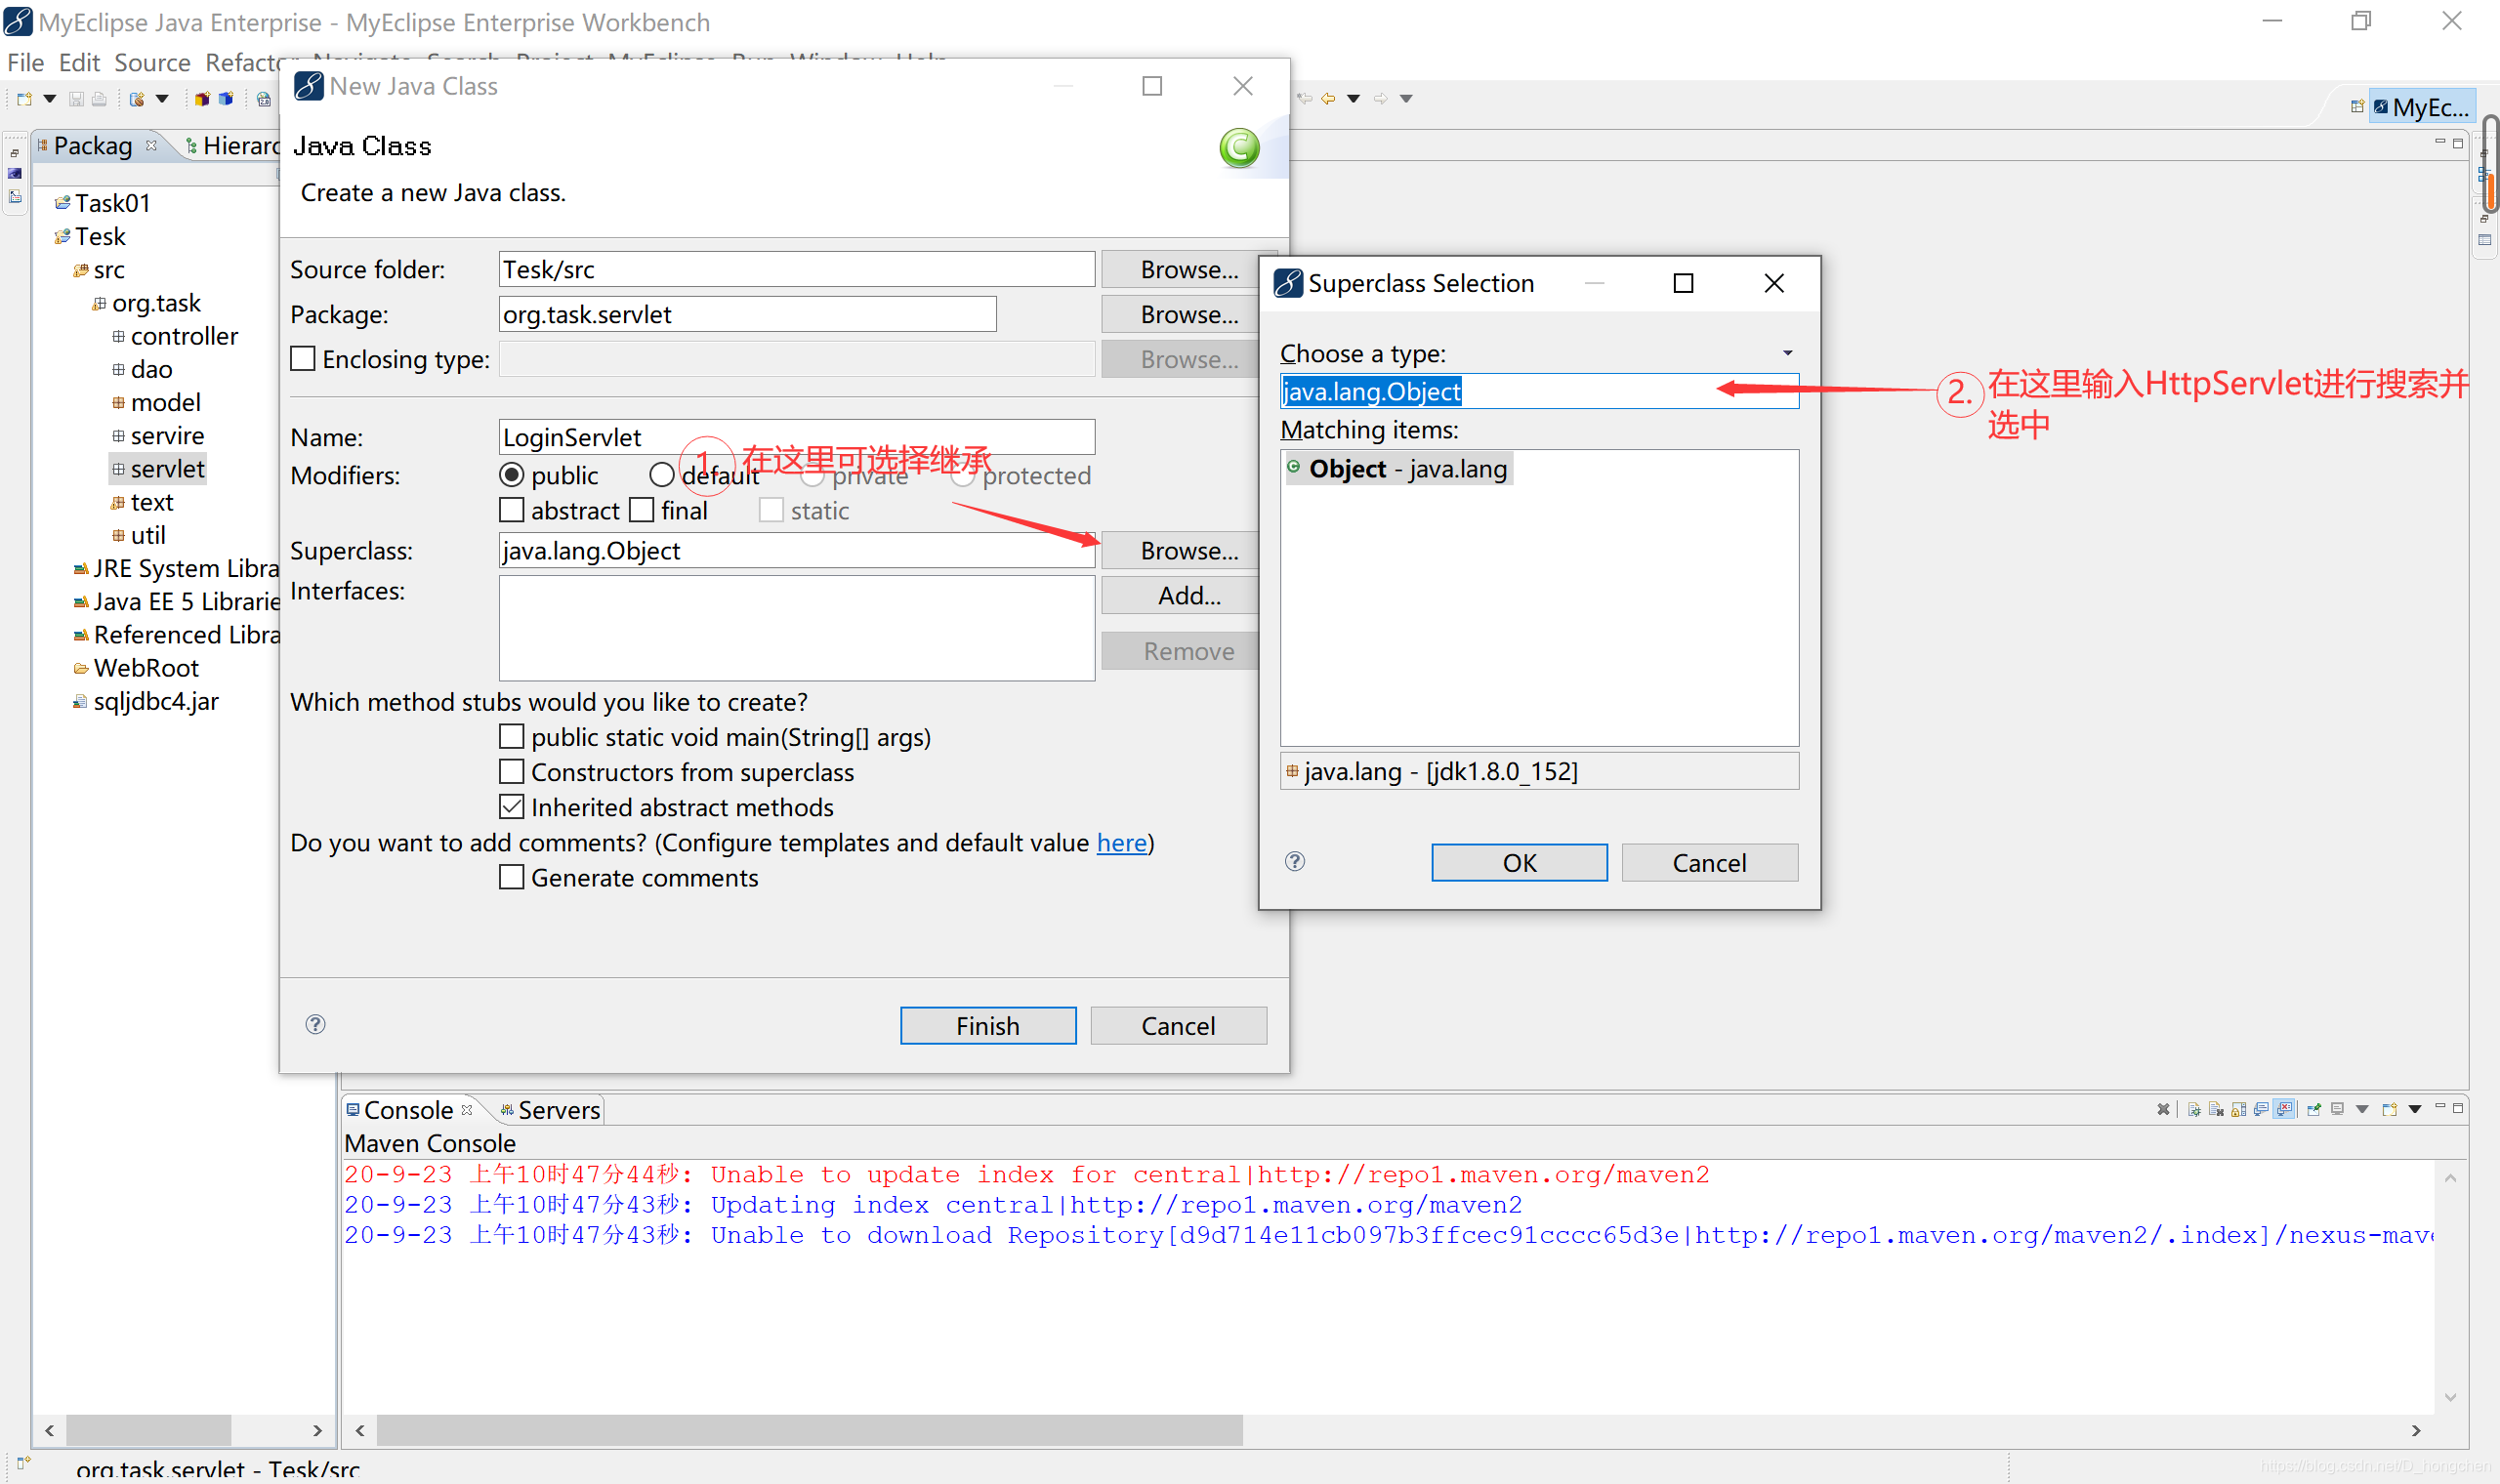Screen dimensions: 2500x1484
Task: Open the Edit menu
Action: coord(79,63)
